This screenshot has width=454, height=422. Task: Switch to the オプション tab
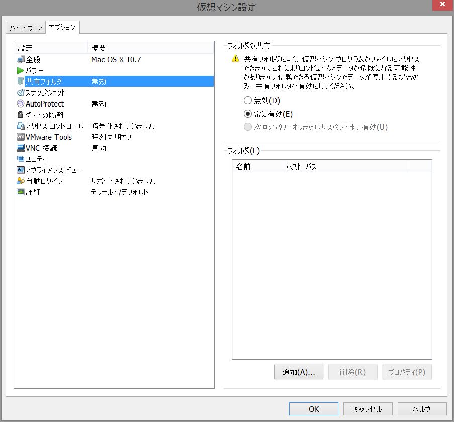[x=62, y=27]
